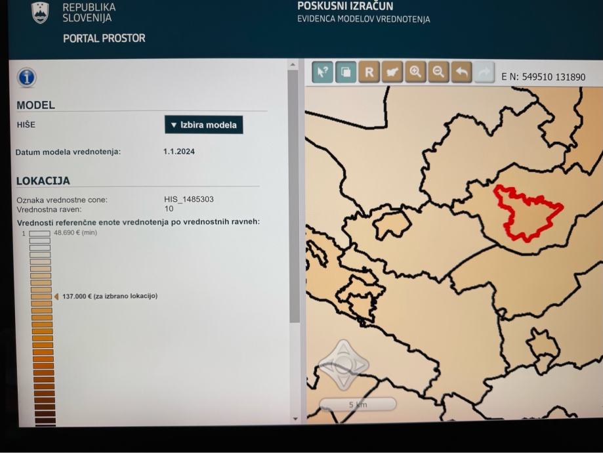Click the greyed-out forward view arrow

coord(484,73)
